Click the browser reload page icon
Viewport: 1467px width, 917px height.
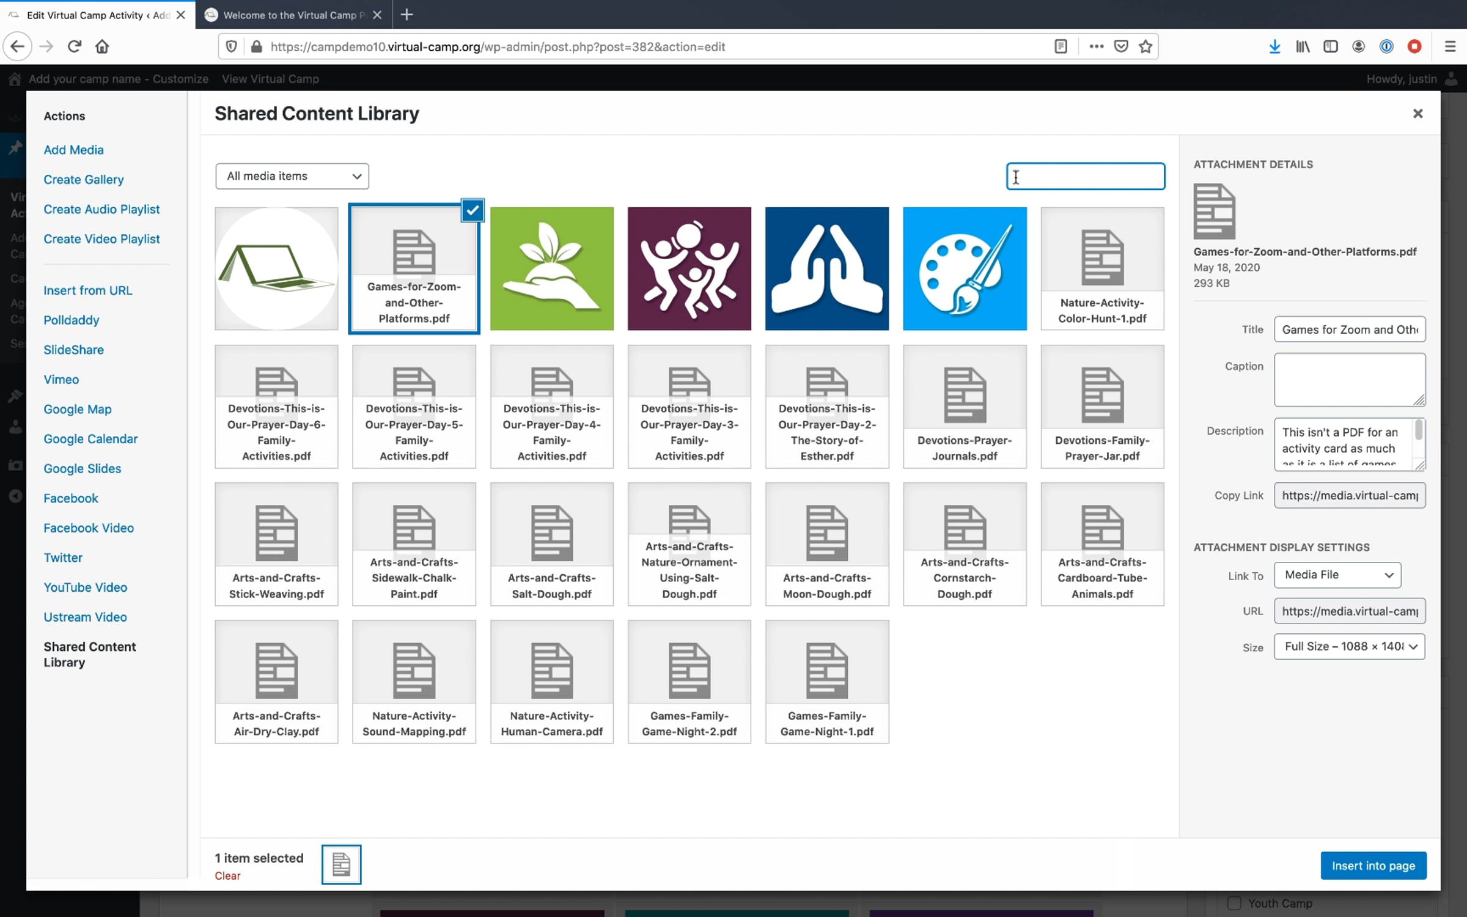click(75, 46)
